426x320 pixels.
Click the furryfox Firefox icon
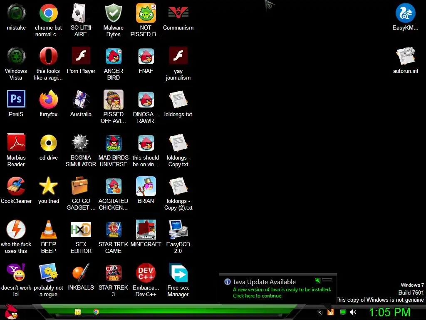click(x=48, y=99)
